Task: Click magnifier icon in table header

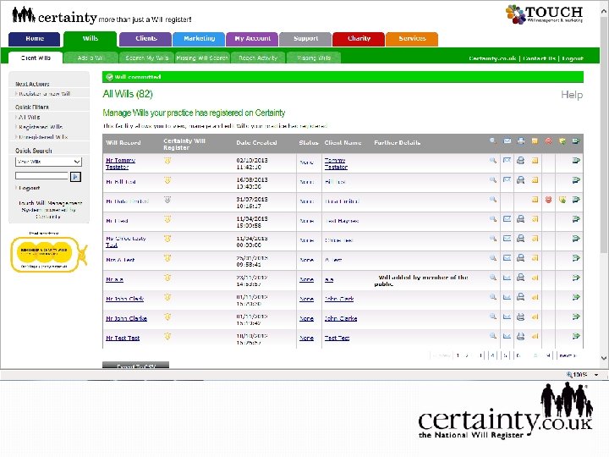Action: (x=493, y=141)
